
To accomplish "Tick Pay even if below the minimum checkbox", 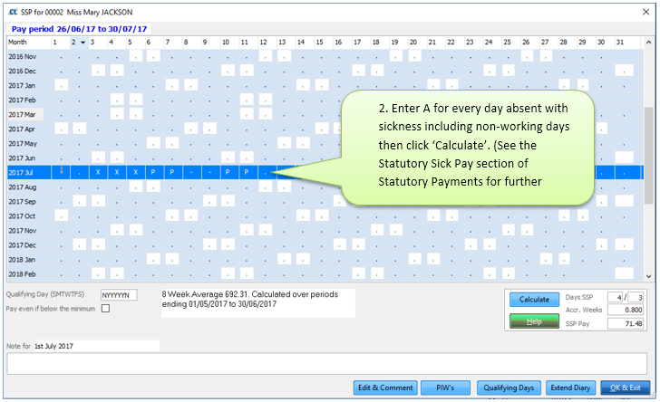I will pyautogui.click(x=106, y=309).
